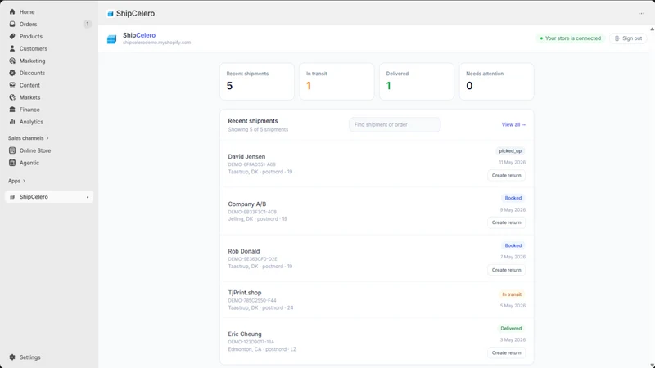Click the Content image icon
Image resolution: width=655 pixels, height=368 pixels.
[x=12, y=85]
